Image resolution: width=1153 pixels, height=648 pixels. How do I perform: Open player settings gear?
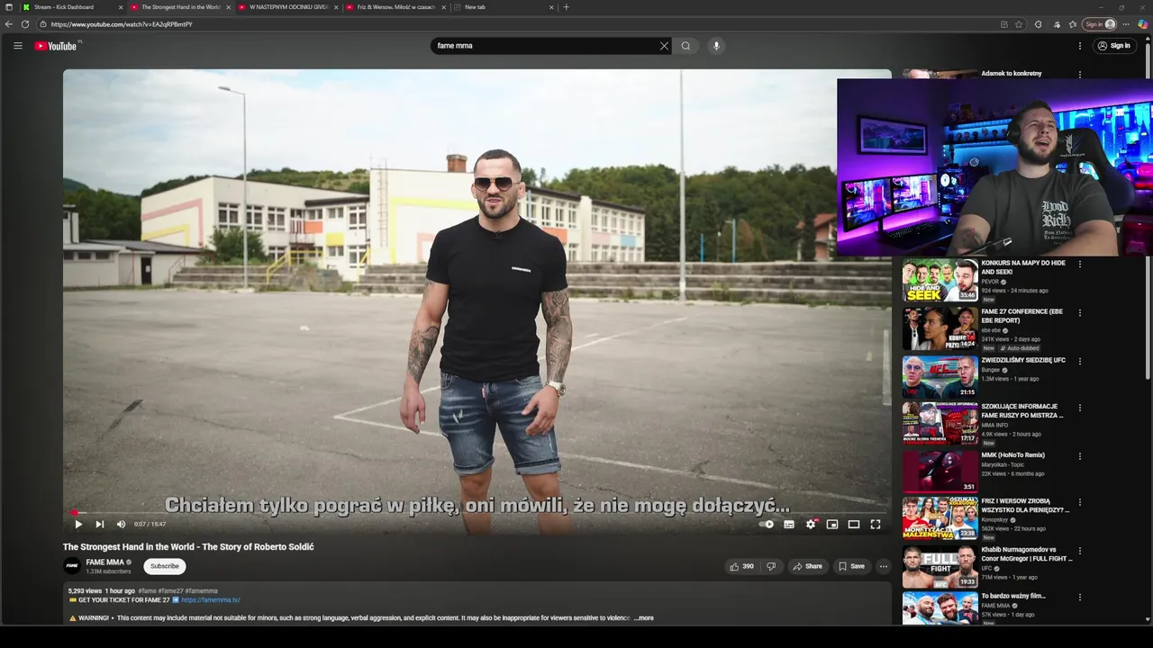click(811, 524)
